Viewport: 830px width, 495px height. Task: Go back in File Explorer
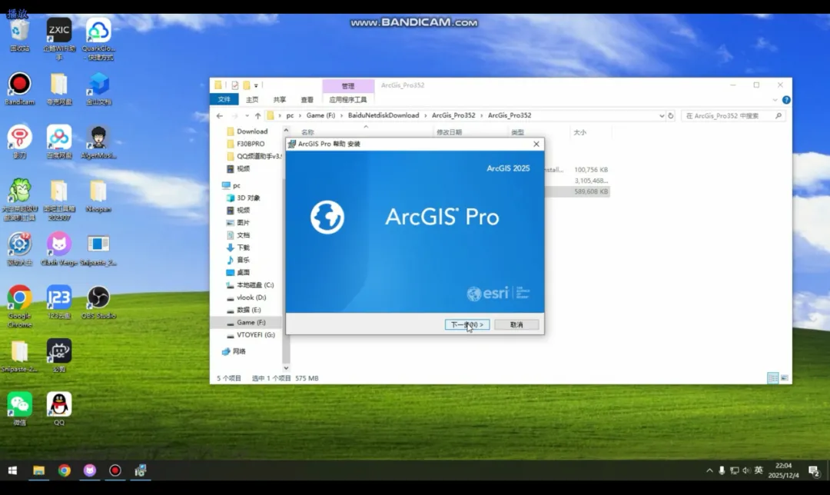[220, 115]
